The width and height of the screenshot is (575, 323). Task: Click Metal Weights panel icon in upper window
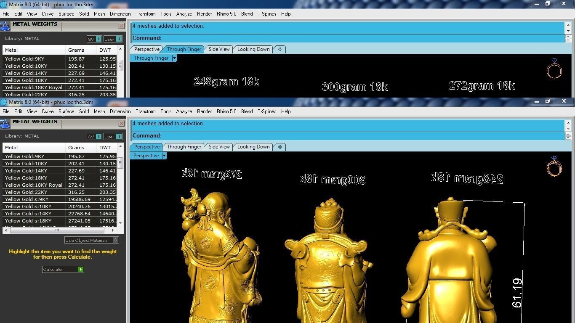tap(5, 26)
